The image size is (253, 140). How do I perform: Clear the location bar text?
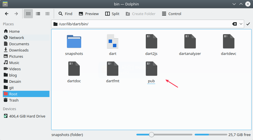[x=234, y=24]
